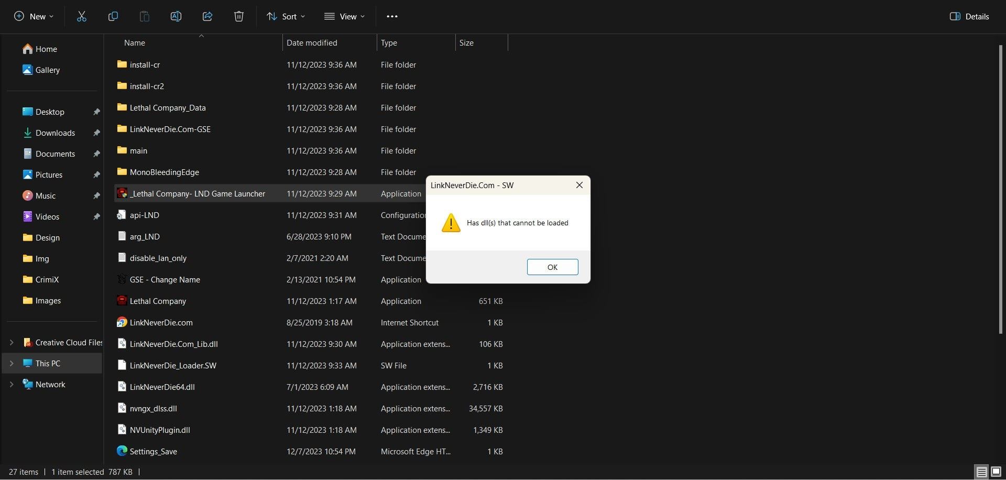Open the New dropdown menu
Image resolution: width=1006 pixels, height=480 pixels.
point(34,16)
